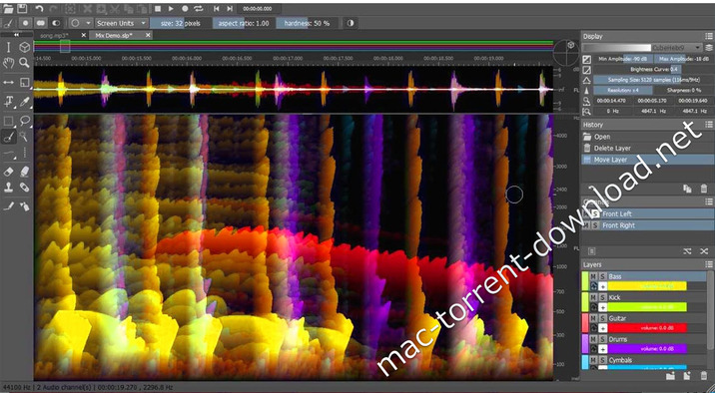
Task: Open the color map gradient dropdown
Action: [x=642, y=48]
